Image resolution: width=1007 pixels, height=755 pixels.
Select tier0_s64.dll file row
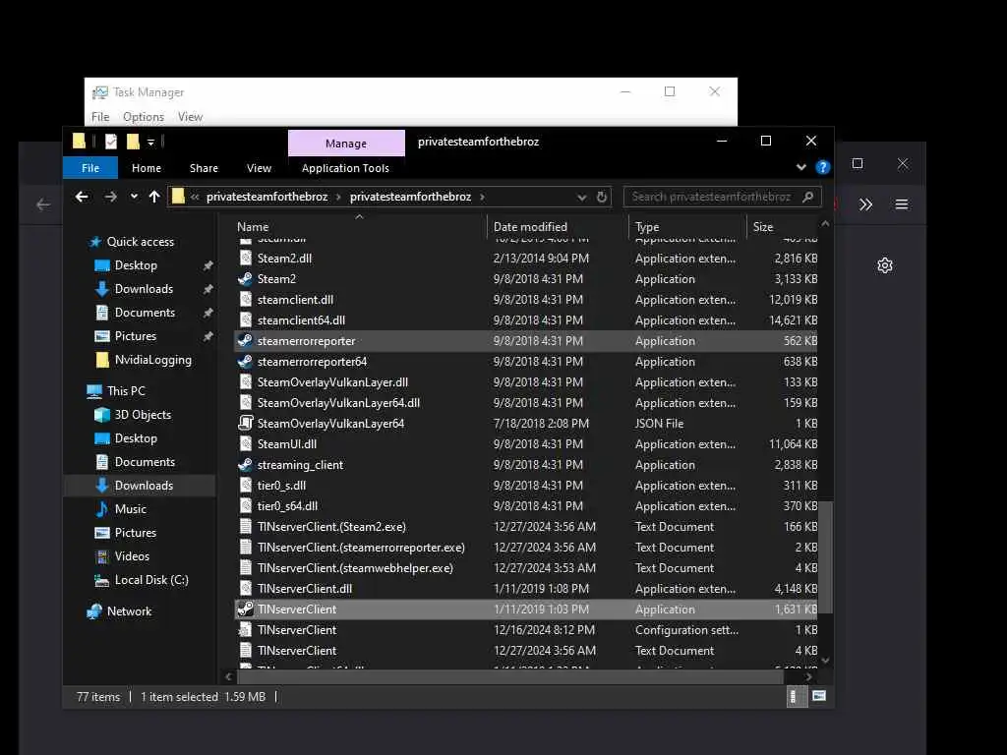point(526,506)
